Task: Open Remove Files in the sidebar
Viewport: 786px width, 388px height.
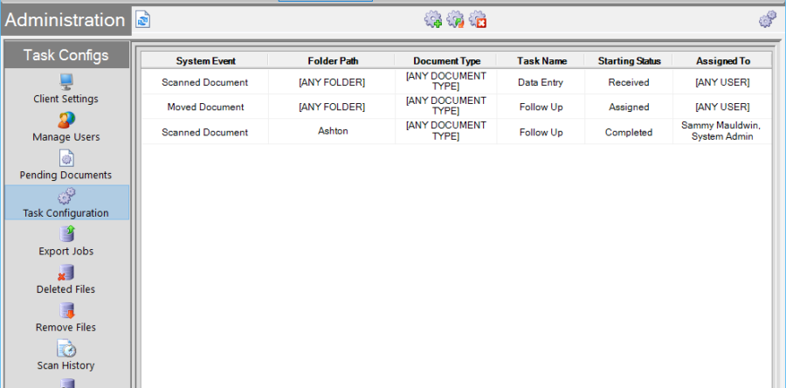Action: click(x=65, y=317)
